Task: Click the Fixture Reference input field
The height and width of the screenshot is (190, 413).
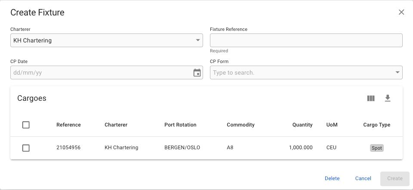Action: tap(306, 40)
